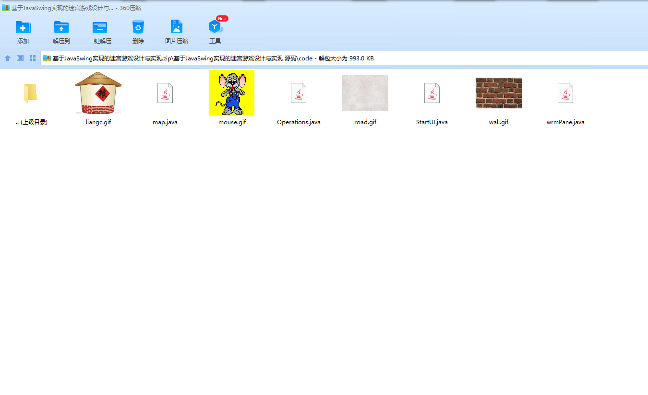This screenshot has height=395, width=648.
Task: Select the Operations.java file icon
Action: 299,93
